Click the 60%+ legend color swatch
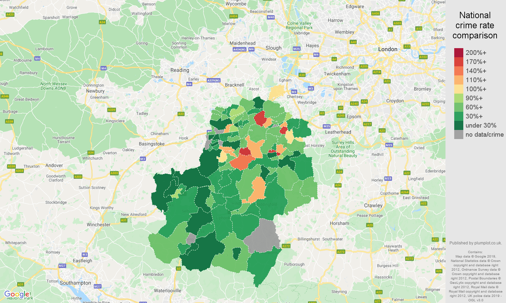The width and height of the screenshot is (506, 303). coord(459,107)
